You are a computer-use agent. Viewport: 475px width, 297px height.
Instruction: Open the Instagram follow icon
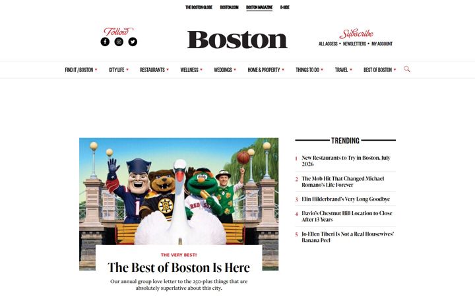[x=119, y=42]
